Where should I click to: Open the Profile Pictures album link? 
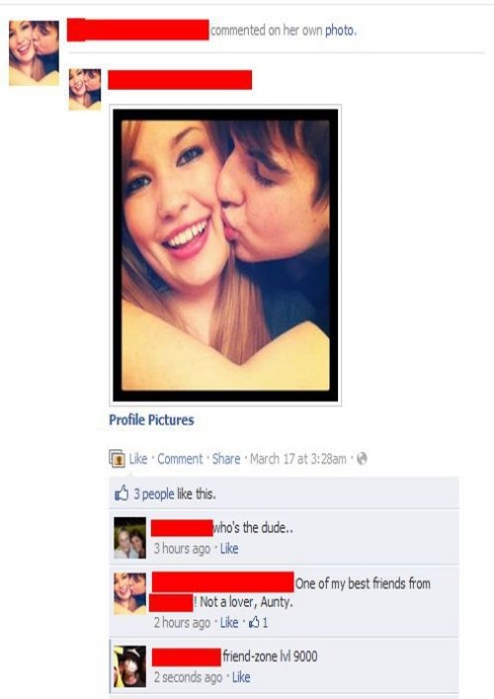[x=151, y=420]
